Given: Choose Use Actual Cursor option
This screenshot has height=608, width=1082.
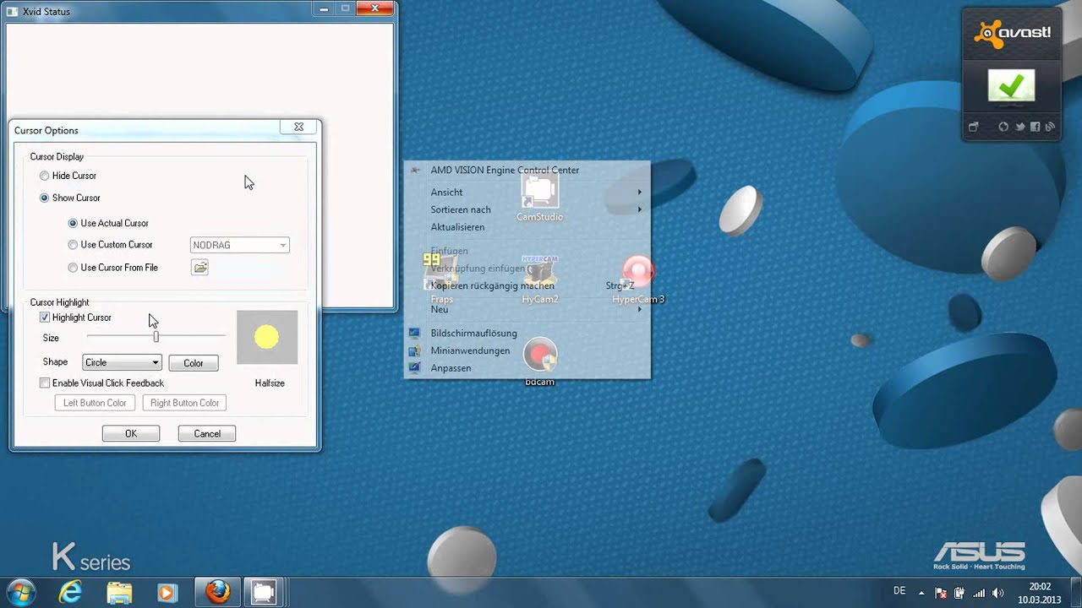Looking at the screenshot, I should [x=73, y=223].
